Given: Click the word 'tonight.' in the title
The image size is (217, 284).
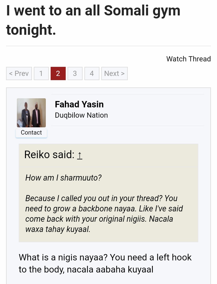Looking at the screenshot, I should coord(31,30).
